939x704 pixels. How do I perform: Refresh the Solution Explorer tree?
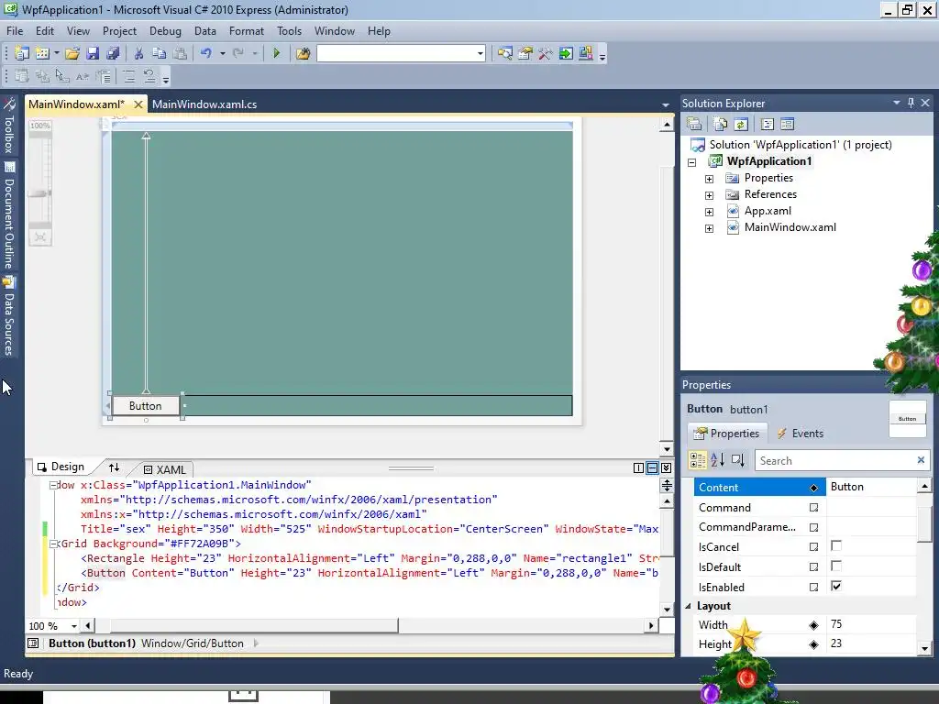[741, 124]
